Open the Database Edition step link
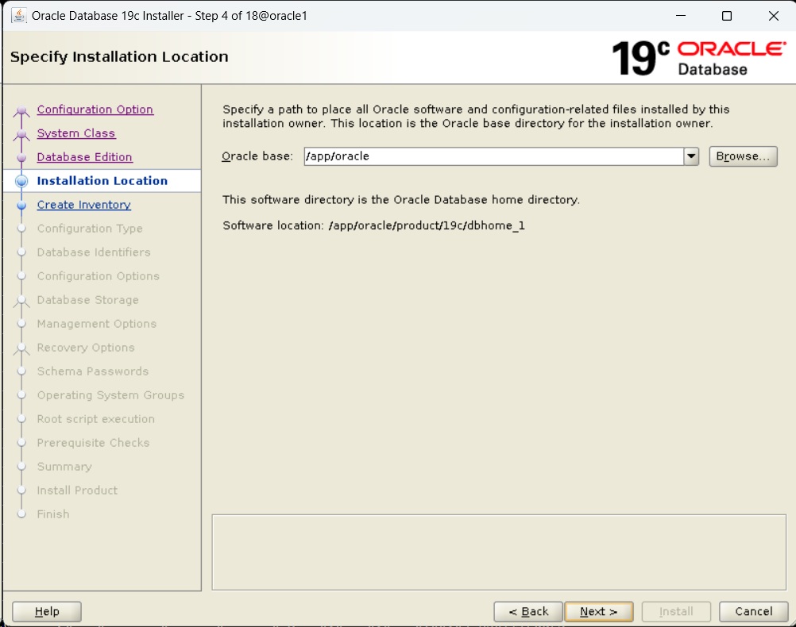This screenshot has width=796, height=627. click(x=84, y=157)
